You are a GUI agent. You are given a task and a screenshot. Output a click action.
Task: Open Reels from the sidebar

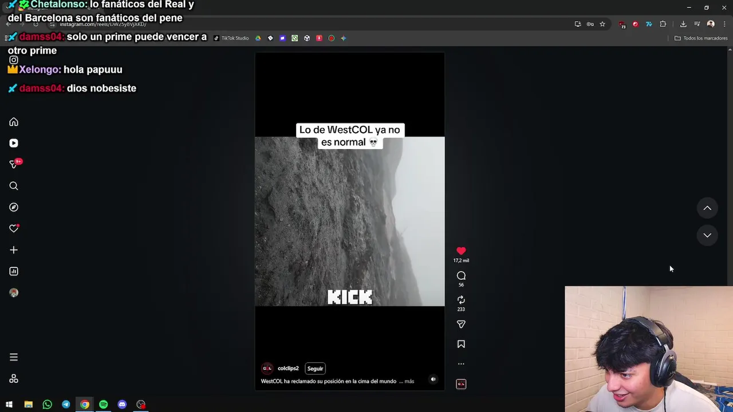point(14,143)
